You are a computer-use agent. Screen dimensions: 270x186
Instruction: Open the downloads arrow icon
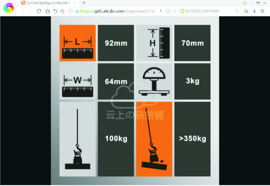(x=254, y=11)
